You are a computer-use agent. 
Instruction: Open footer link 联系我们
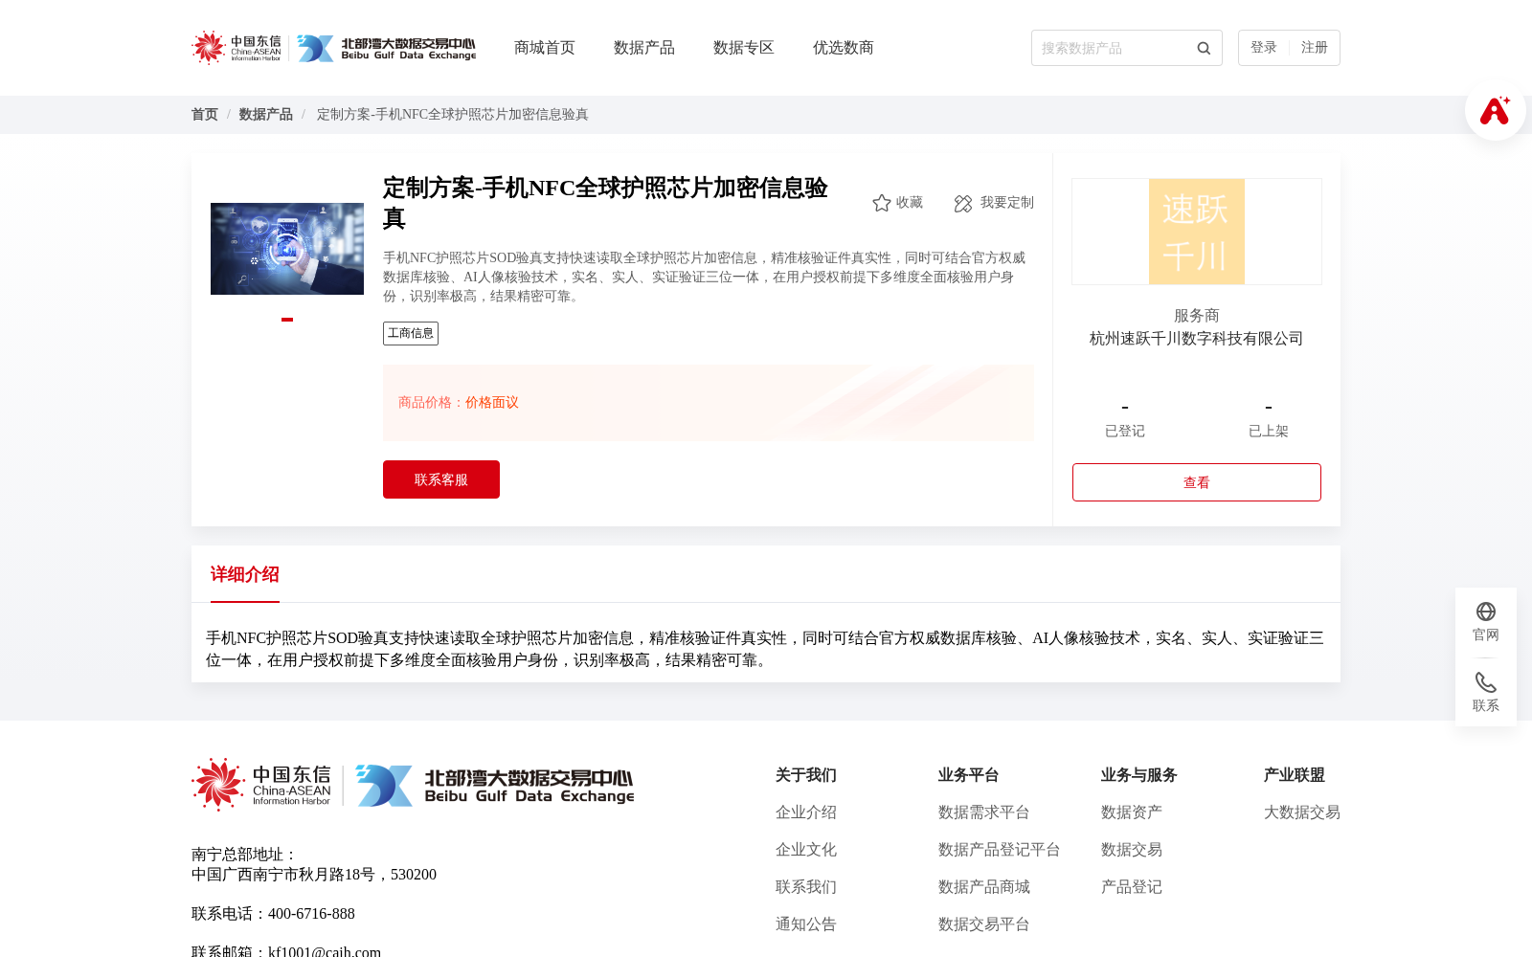806,887
